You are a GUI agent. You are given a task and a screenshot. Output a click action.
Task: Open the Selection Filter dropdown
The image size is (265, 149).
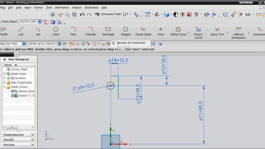click(x=24, y=44)
